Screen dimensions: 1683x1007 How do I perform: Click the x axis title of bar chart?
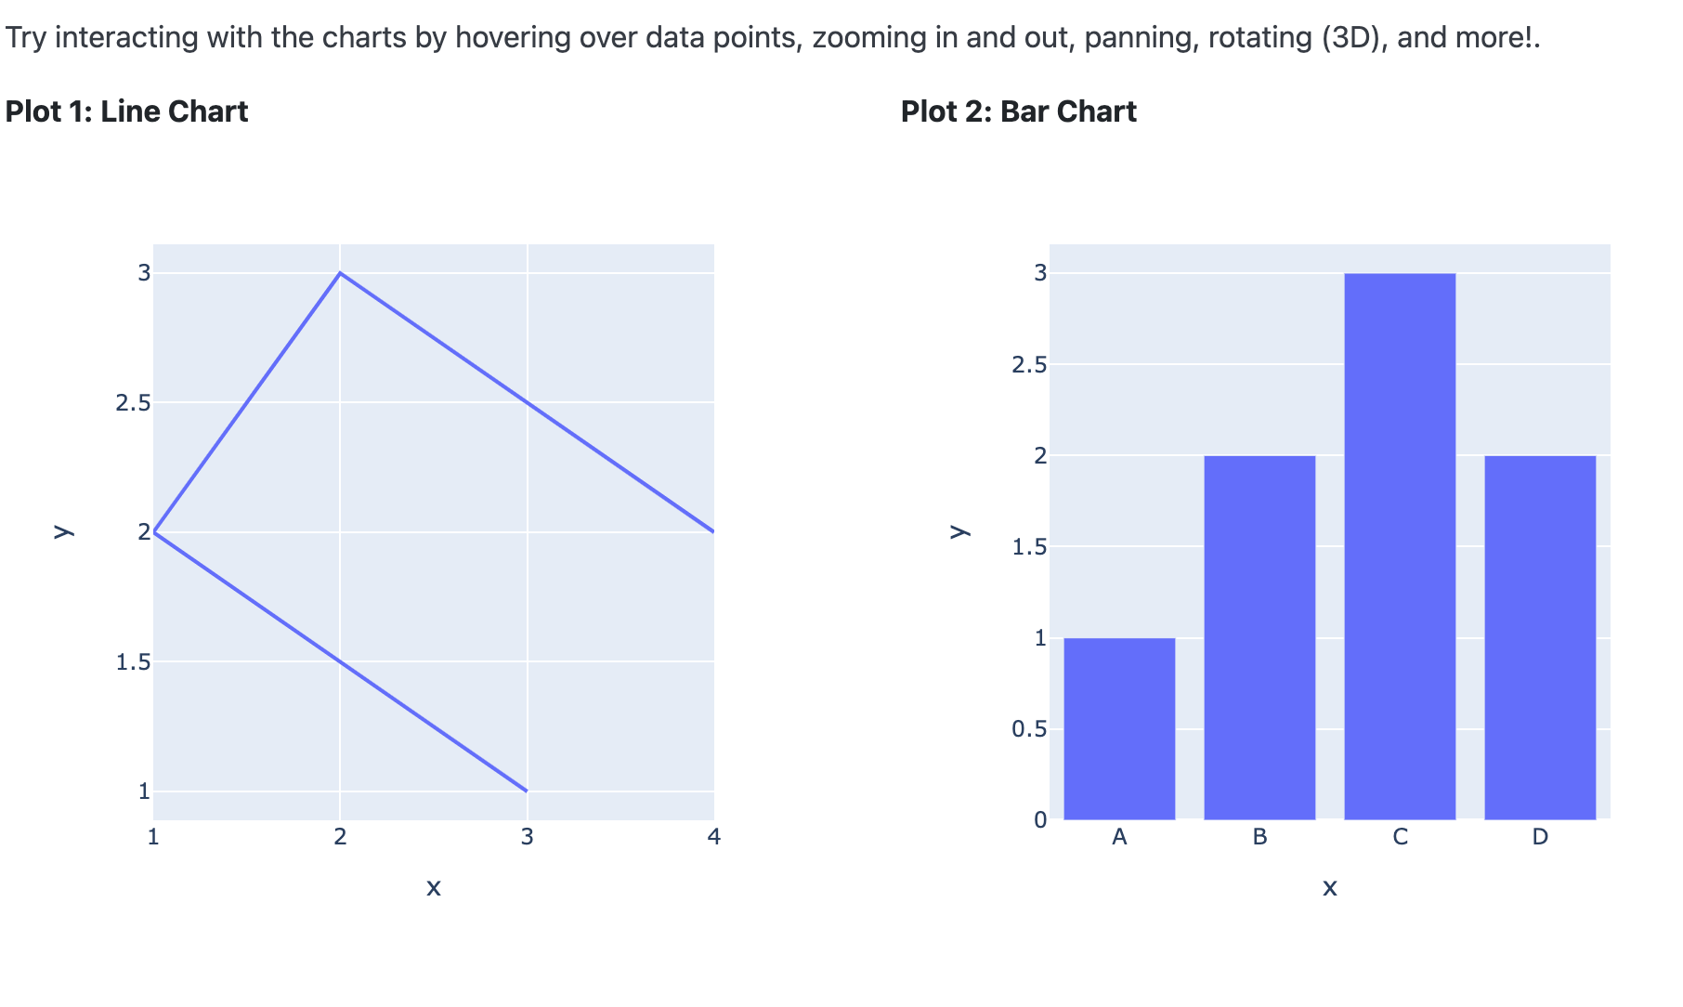[x=1330, y=888]
